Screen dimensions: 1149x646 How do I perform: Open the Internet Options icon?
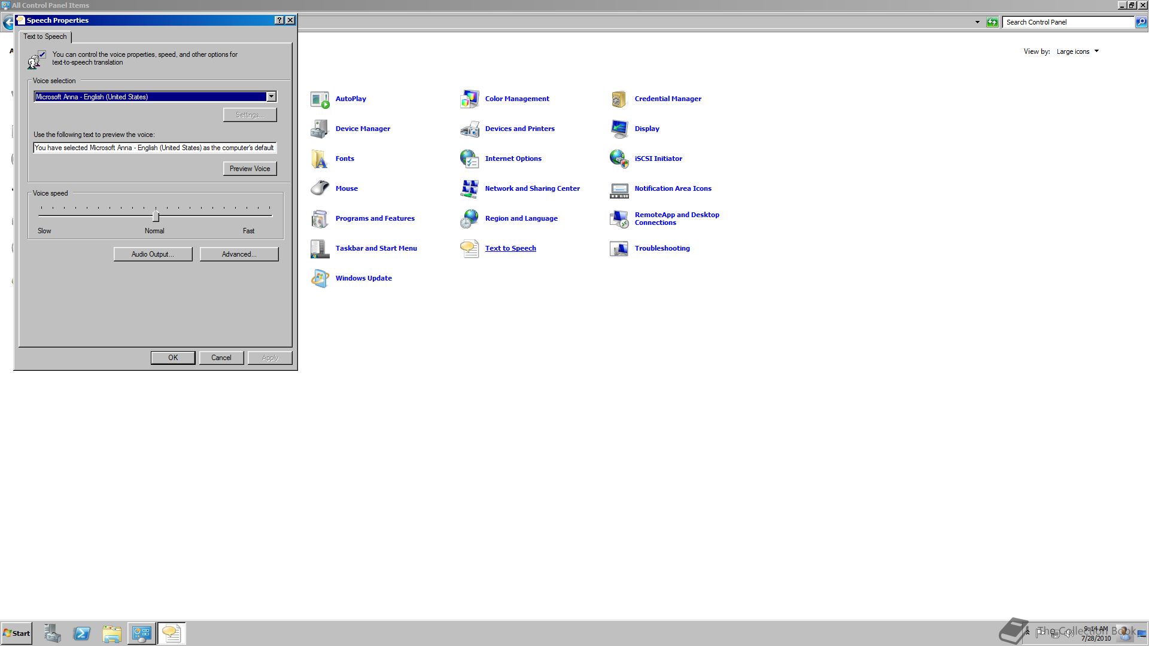[470, 159]
